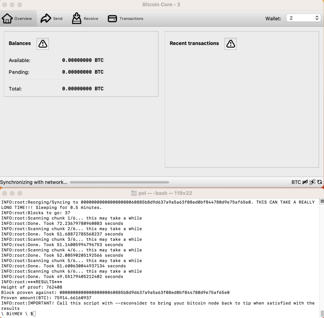The height and width of the screenshot is (318, 324).
Task: Click the syncing blocks spinner icon
Action: tap(320, 182)
